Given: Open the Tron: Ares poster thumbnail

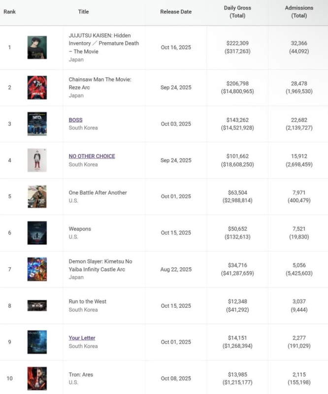Looking at the screenshot, I should click(x=37, y=379).
